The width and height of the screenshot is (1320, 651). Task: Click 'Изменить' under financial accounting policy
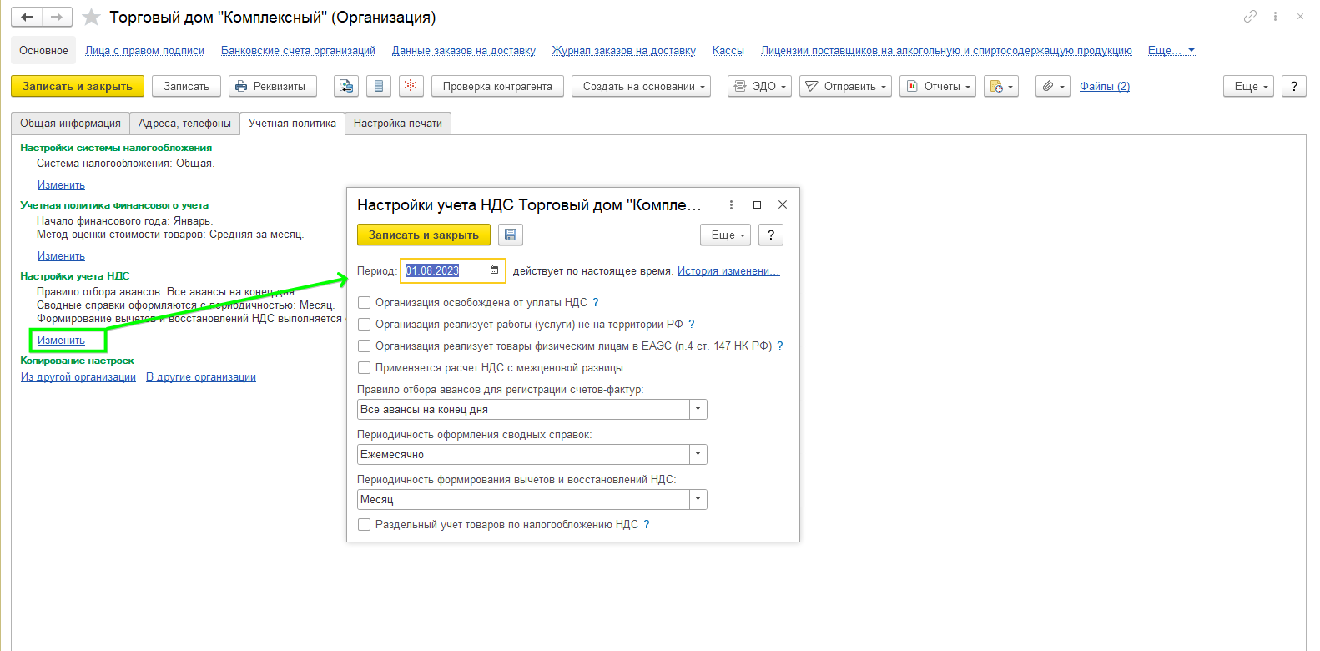coord(61,255)
